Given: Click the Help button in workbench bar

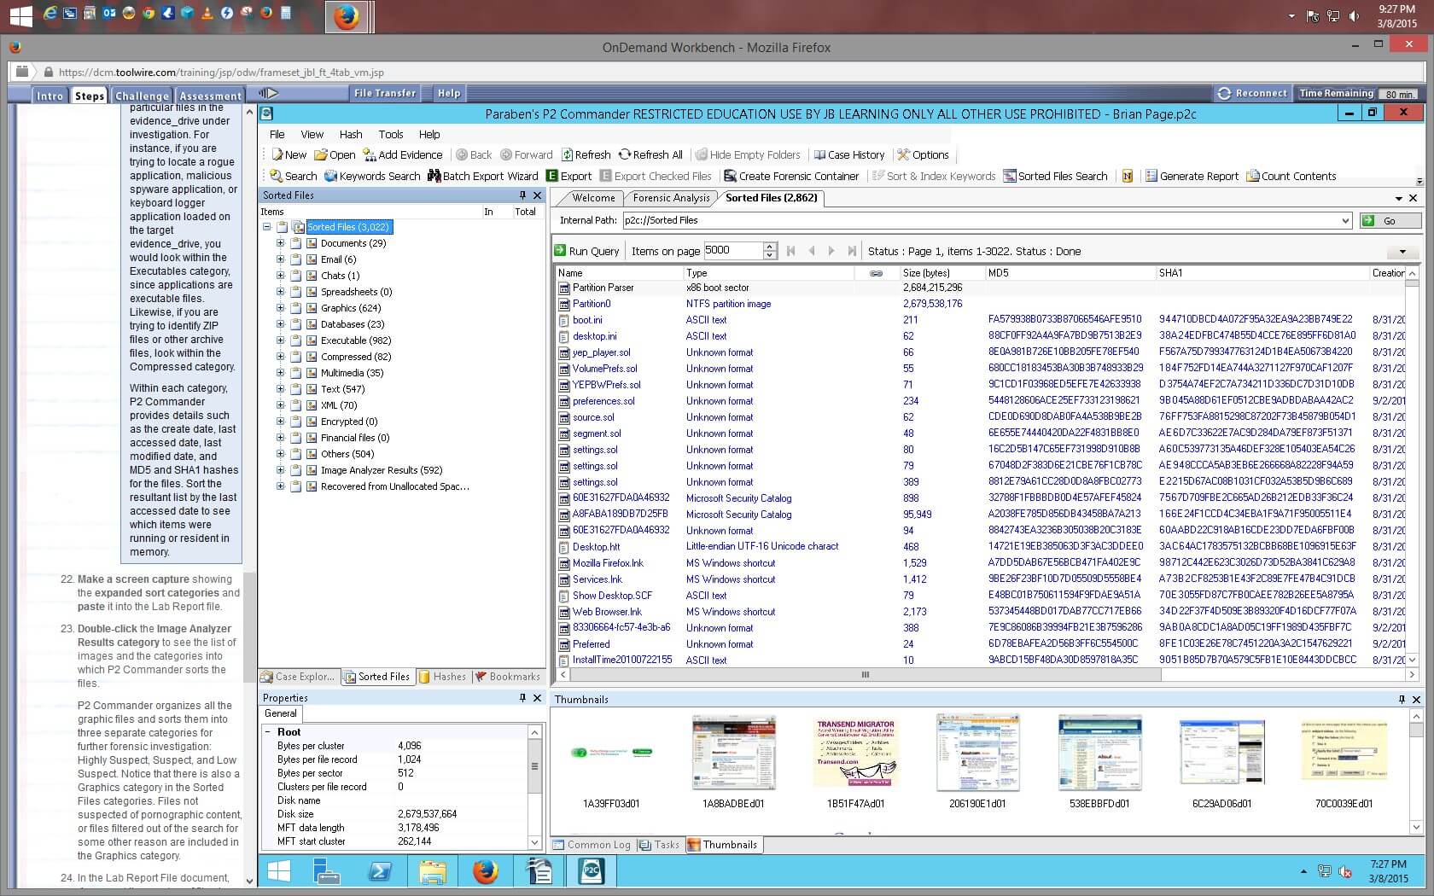Looking at the screenshot, I should [449, 93].
